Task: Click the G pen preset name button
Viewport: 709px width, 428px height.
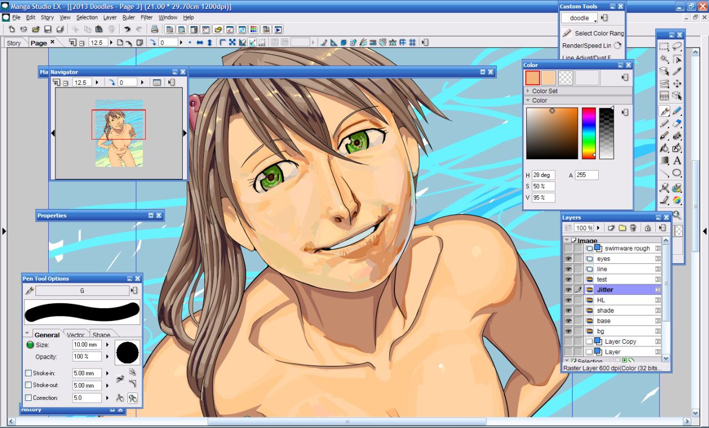Action: pos(82,291)
